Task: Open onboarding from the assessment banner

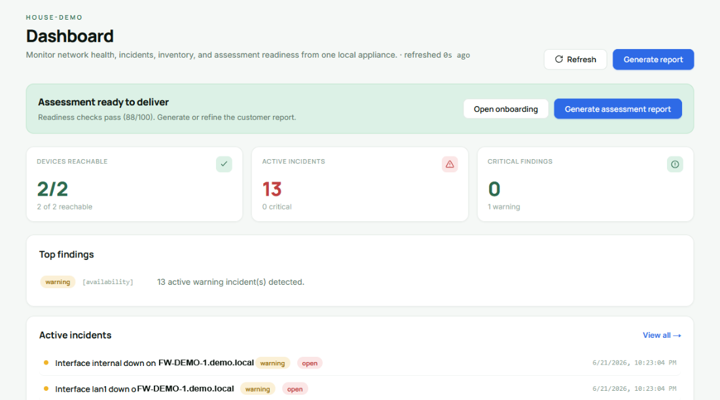Action: click(x=505, y=109)
